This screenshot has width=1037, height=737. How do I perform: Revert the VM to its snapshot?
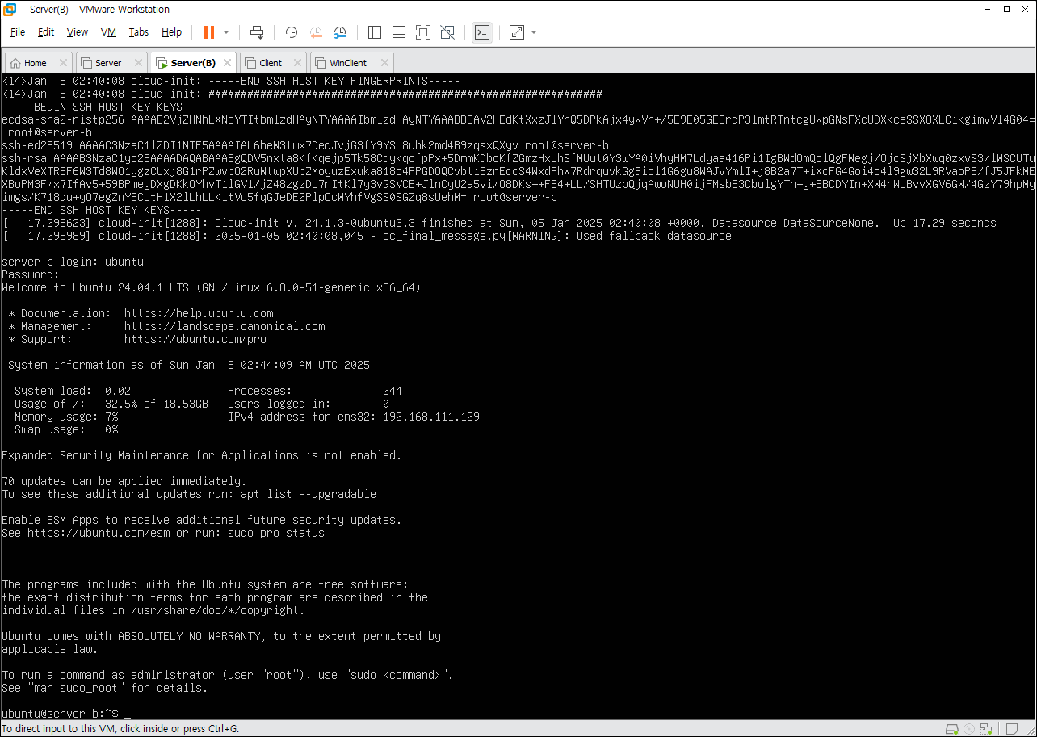click(316, 32)
